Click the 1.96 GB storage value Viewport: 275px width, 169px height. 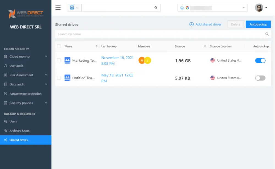183,61
